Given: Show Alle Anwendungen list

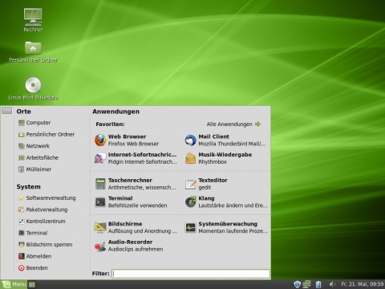Looking at the screenshot, I should 233,124.
